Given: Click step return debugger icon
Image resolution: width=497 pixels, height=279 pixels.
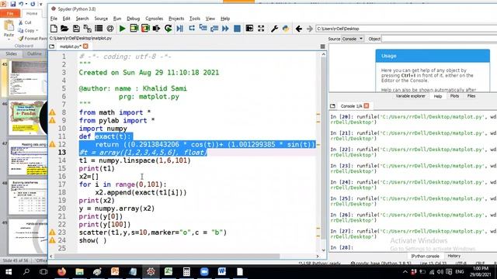Looking at the screenshot, I should point(214,29).
